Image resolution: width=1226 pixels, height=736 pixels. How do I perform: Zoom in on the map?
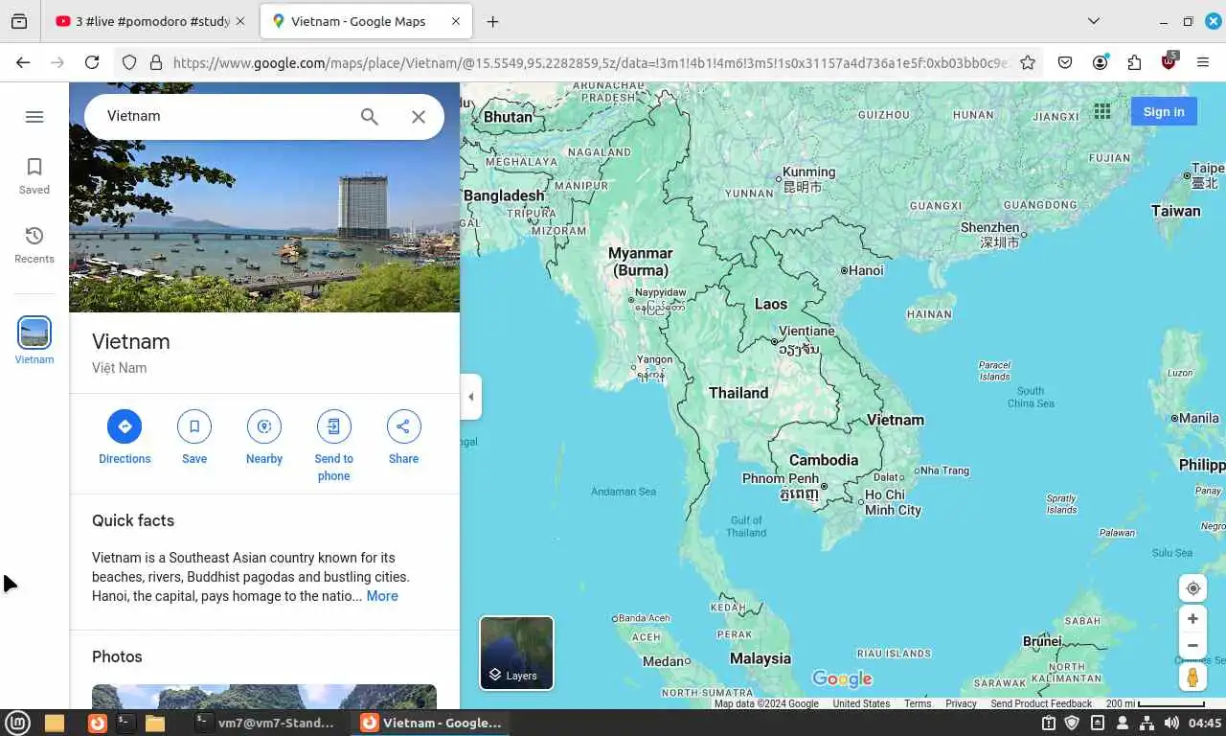(x=1192, y=619)
